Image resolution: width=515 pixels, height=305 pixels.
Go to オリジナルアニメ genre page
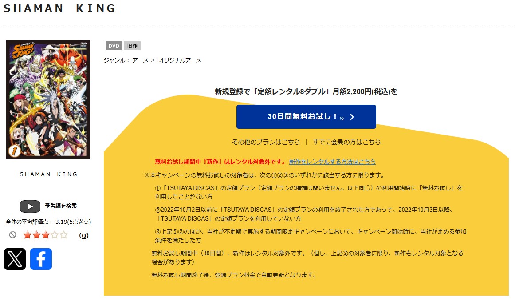(180, 60)
